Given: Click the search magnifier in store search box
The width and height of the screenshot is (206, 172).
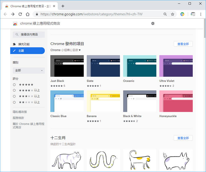Looking at the screenshot, I should 17,34.
